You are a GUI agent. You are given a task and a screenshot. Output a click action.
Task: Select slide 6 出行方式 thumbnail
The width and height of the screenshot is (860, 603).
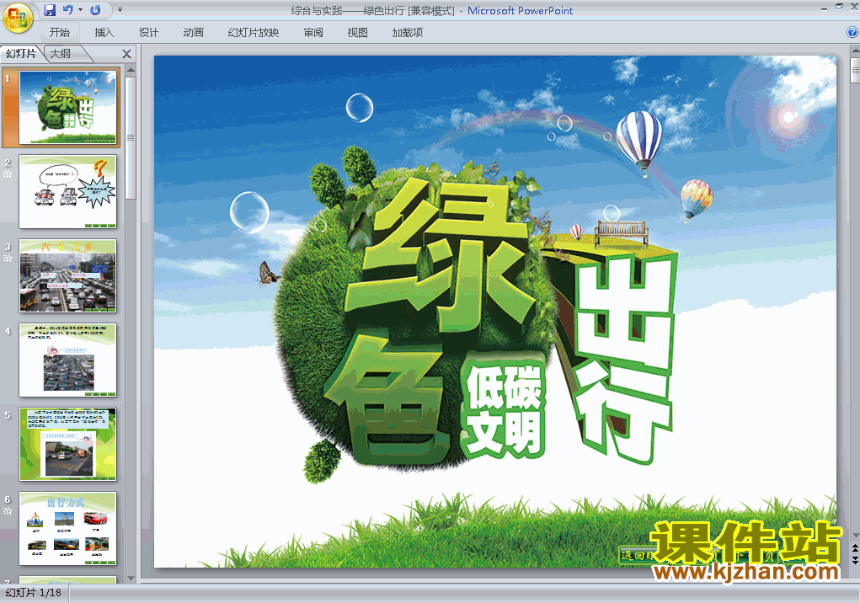tap(68, 529)
